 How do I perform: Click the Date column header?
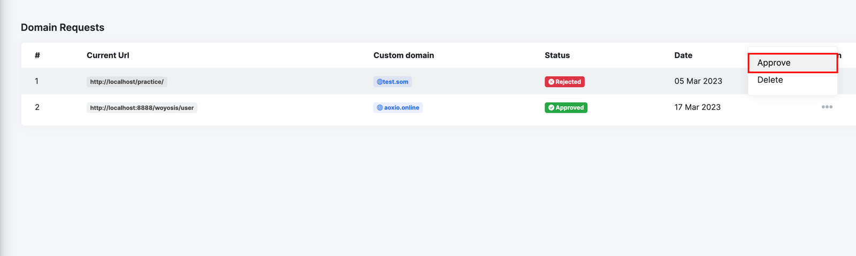pyautogui.click(x=683, y=55)
